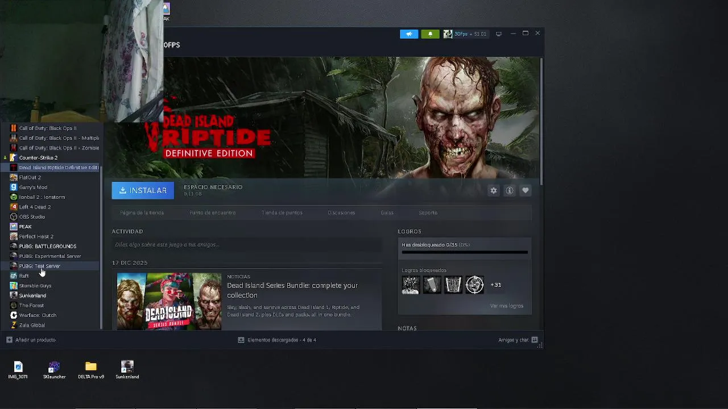Select FlatOut 2 in library list
728x409 pixels.
click(30, 177)
